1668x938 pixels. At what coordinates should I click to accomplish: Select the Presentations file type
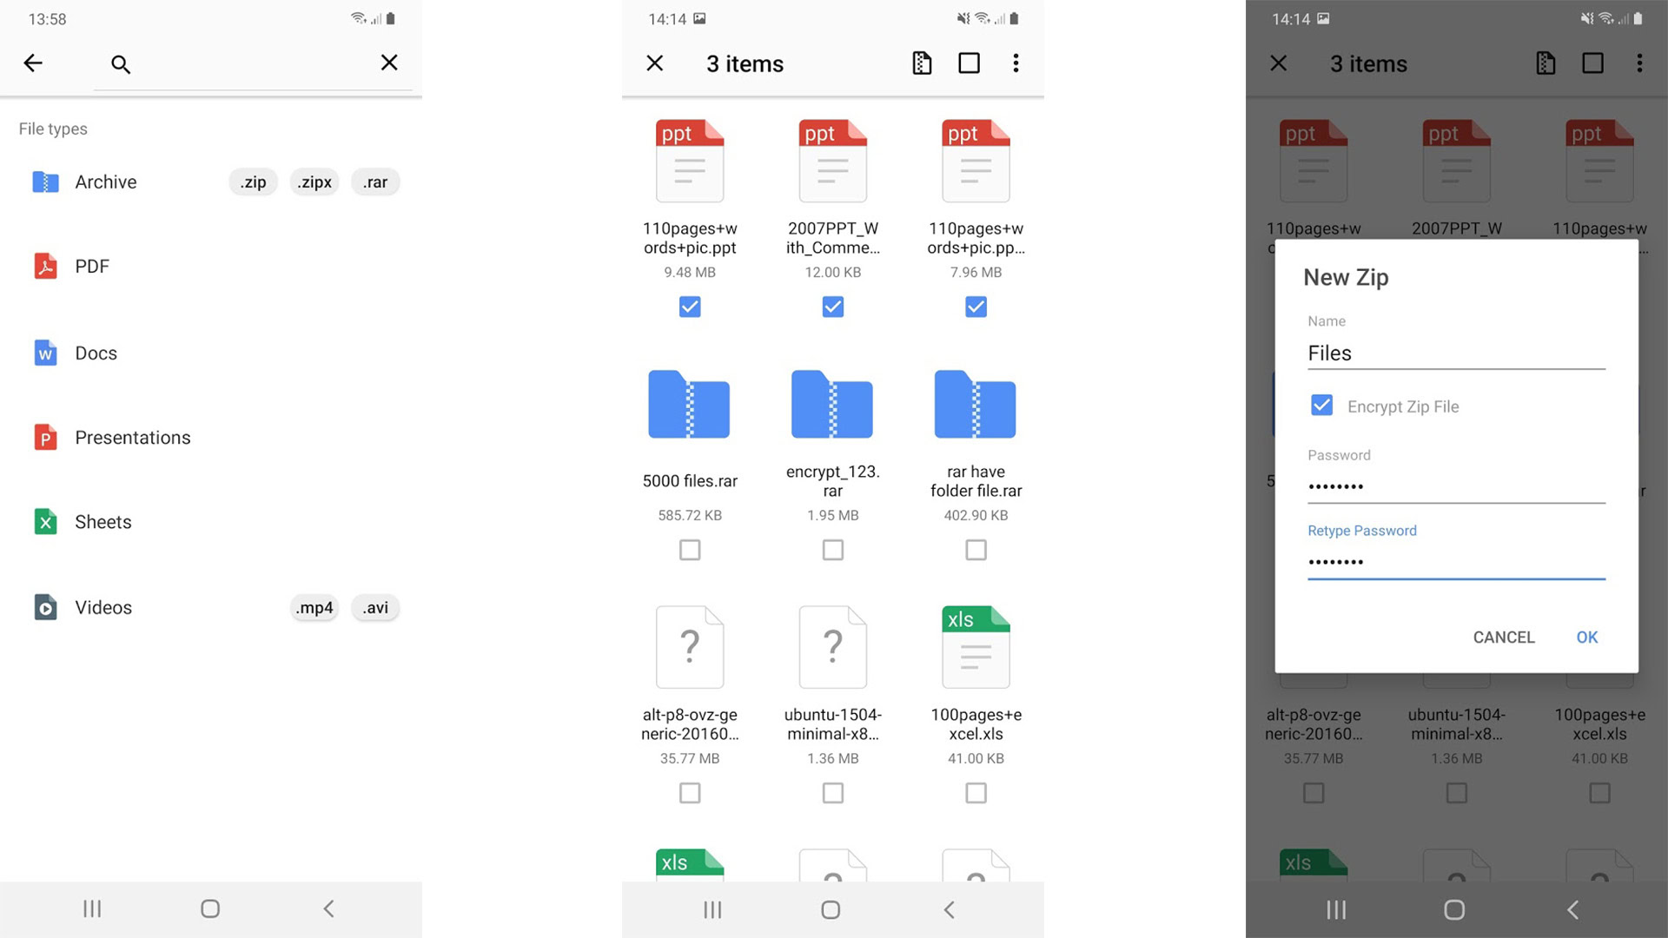coord(132,438)
